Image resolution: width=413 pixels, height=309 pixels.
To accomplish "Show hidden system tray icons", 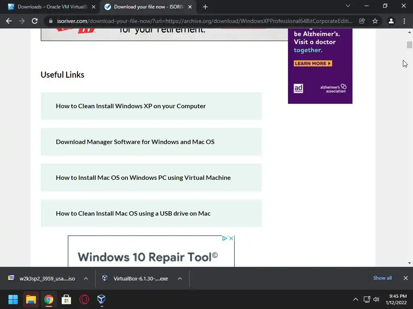I will 356,299.
